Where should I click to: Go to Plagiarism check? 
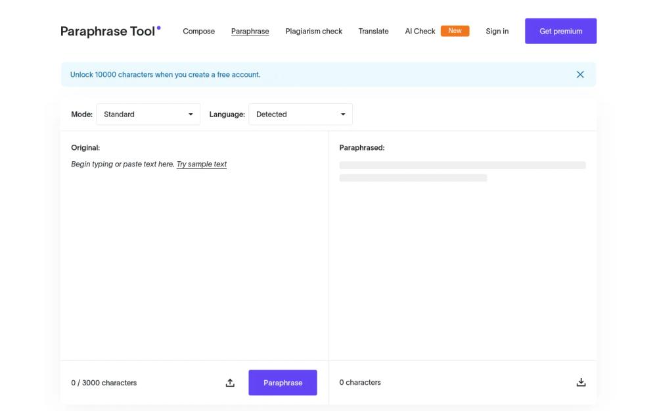click(314, 31)
